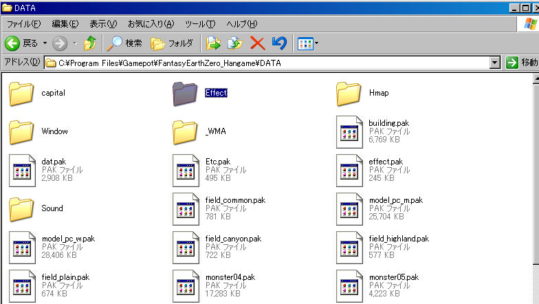Image resolution: width=539 pixels, height=304 pixels.
Task: Open the 編集(E) menu
Action: coord(65,23)
